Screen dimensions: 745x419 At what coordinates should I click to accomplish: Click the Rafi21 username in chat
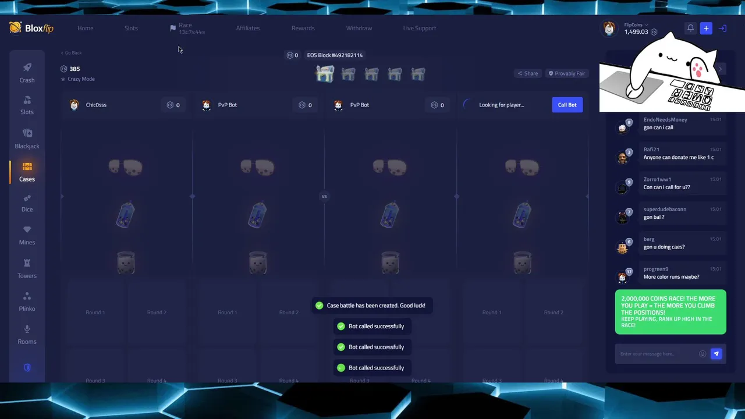pyautogui.click(x=651, y=150)
